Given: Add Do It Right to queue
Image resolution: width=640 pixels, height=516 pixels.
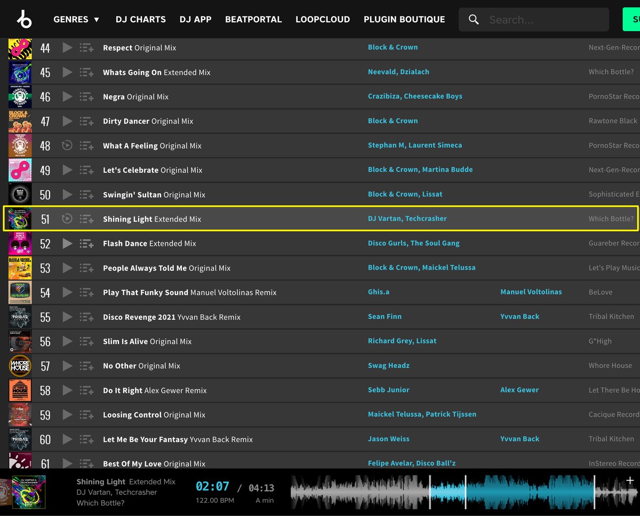Looking at the screenshot, I should tap(86, 391).
